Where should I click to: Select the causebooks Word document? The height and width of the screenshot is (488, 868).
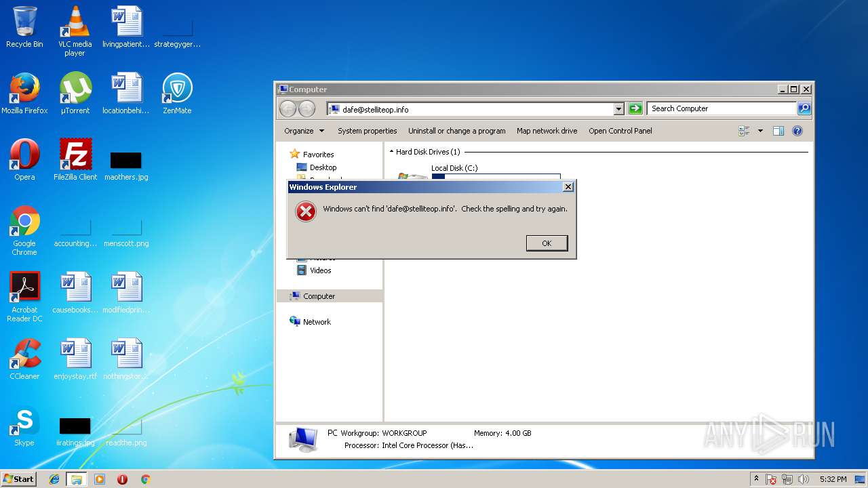(75, 293)
